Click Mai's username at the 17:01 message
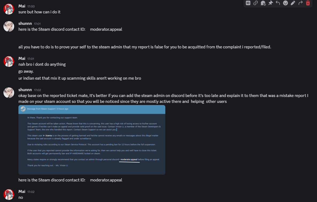The image size is (317, 202). (22, 59)
